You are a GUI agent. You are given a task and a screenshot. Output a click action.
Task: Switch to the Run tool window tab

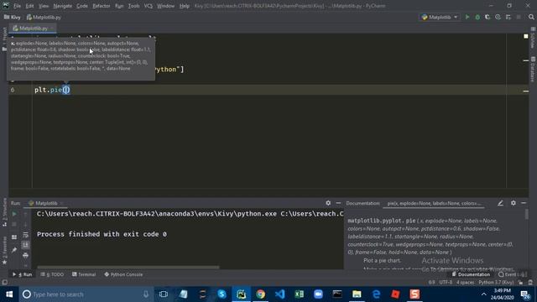coord(23,274)
